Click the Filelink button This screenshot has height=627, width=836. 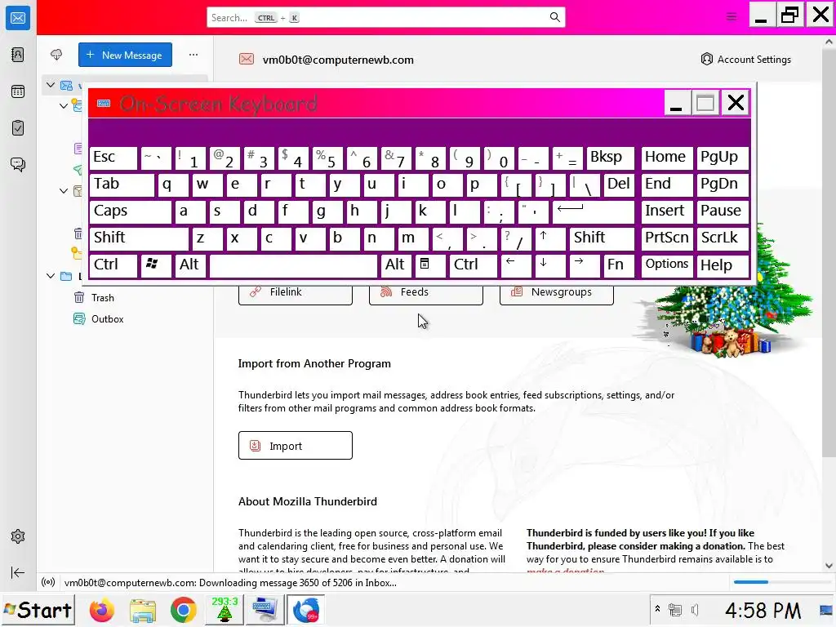[x=296, y=293]
